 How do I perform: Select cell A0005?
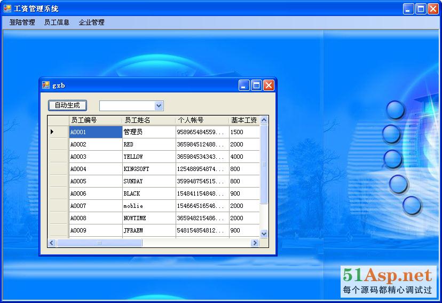[x=96, y=181]
